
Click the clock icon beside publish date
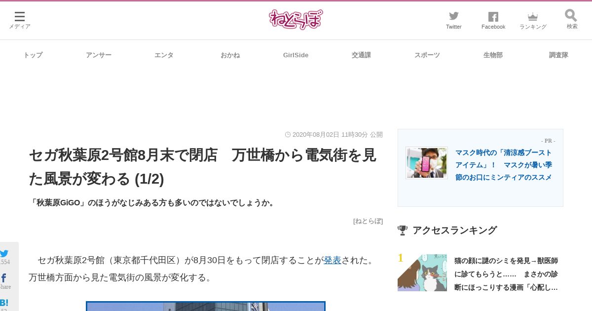[x=288, y=135]
